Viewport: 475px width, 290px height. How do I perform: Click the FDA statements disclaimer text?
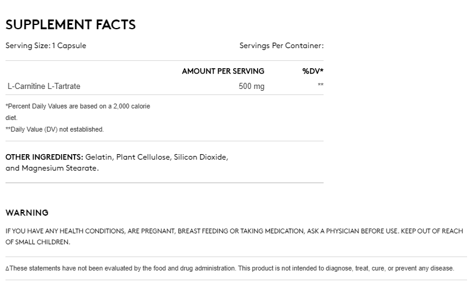[232, 268]
